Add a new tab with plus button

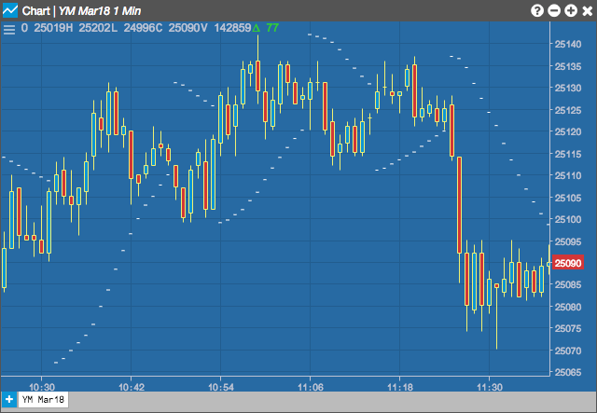pyautogui.click(x=8, y=400)
